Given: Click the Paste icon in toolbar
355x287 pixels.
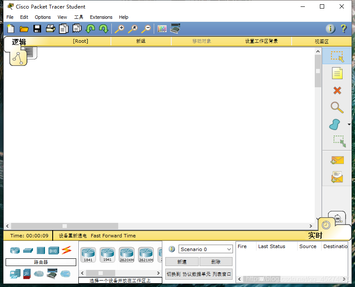Looking at the screenshot, I should pyautogui.click(x=77, y=29).
